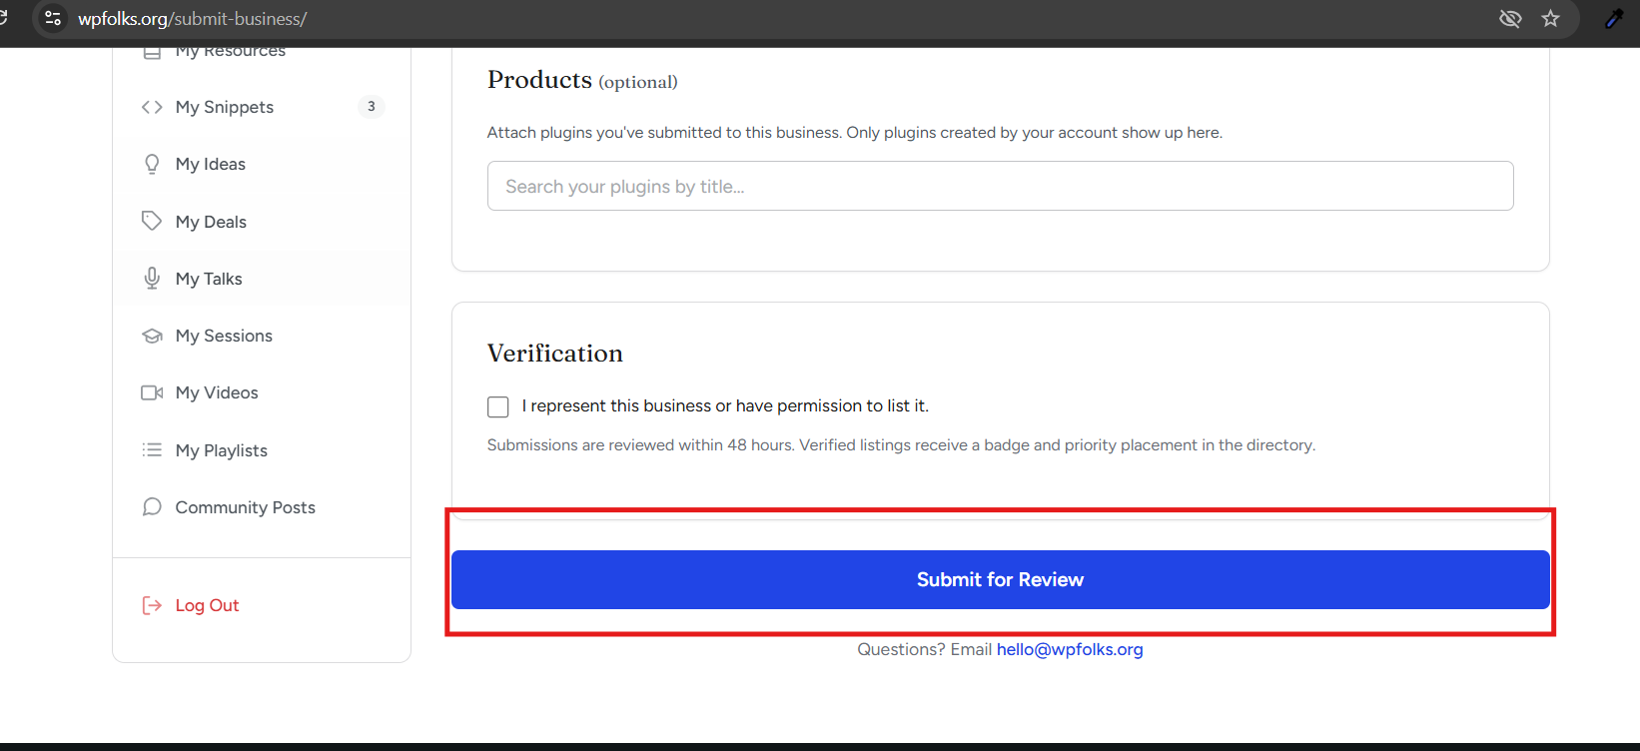Screen dimensions: 1640x751
Task: Focus the plugin search field
Action: coord(1001,186)
